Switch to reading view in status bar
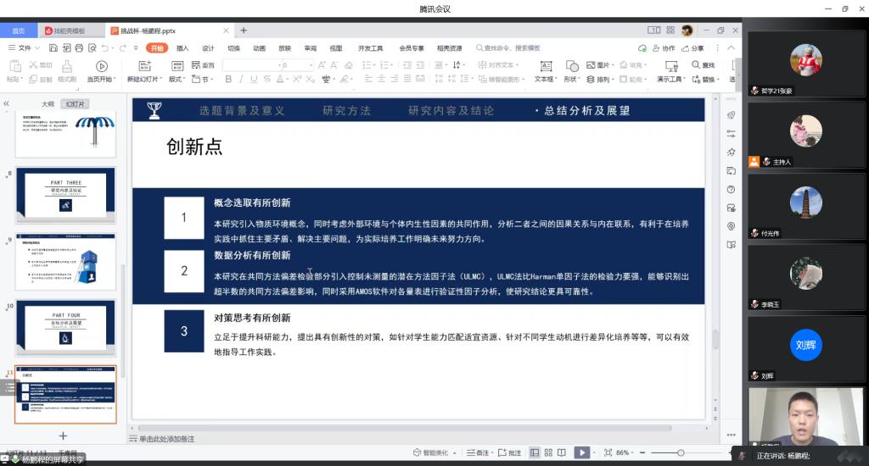The height and width of the screenshot is (466, 869). pyautogui.click(x=561, y=452)
